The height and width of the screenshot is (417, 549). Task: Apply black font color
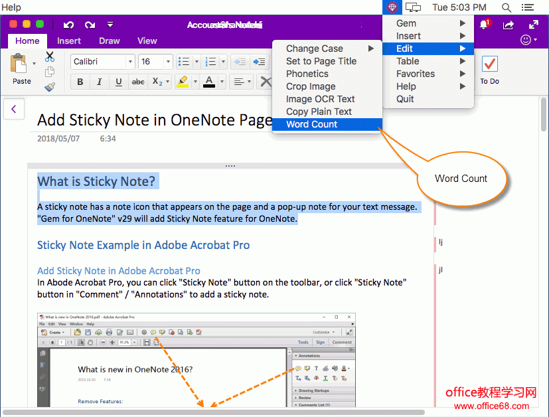pos(209,82)
